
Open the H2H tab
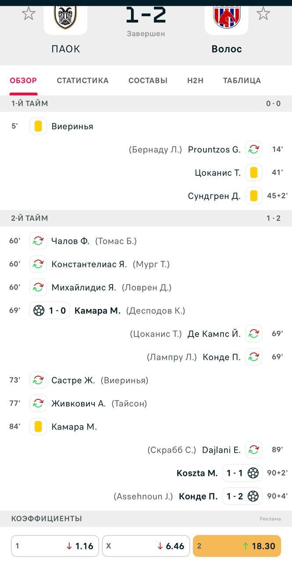tap(195, 80)
